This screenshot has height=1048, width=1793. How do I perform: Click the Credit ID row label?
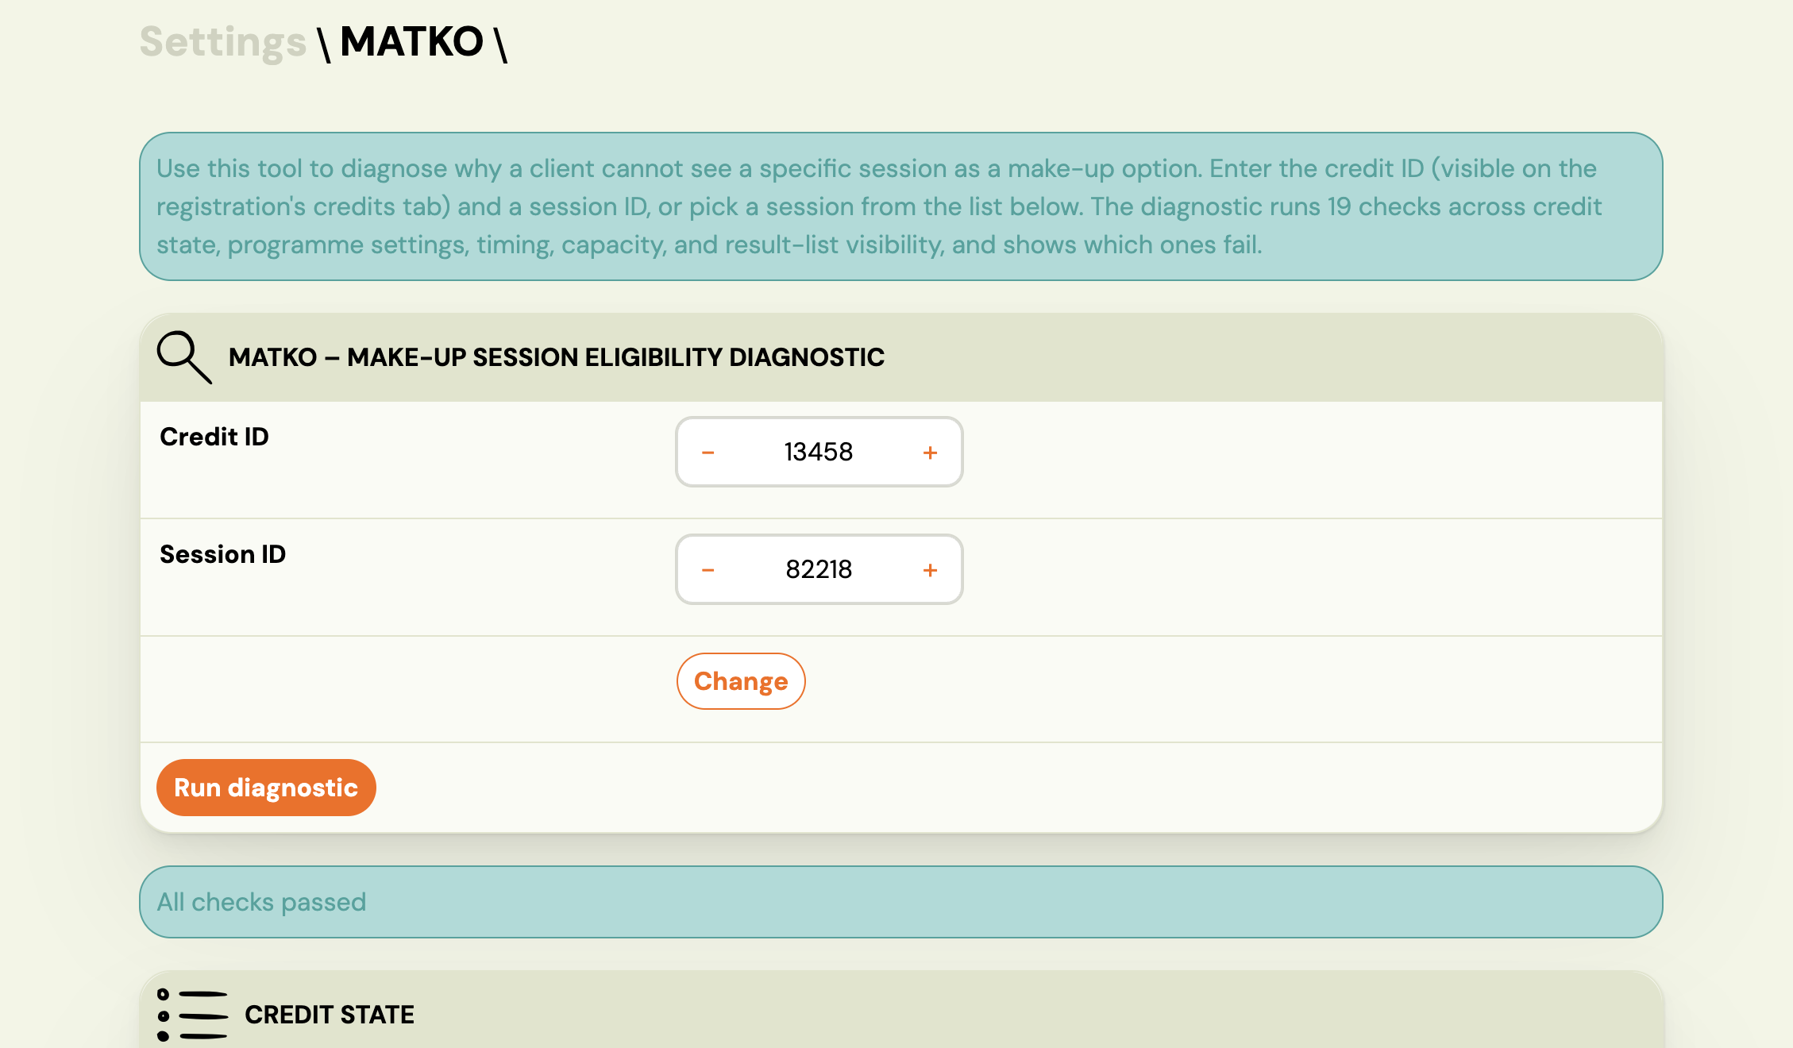point(214,436)
